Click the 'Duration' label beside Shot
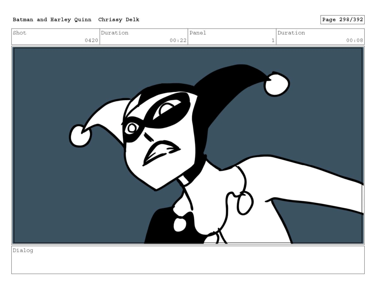Image resolution: width=376 pixels, height=291 pixels. (x=115, y=33)
